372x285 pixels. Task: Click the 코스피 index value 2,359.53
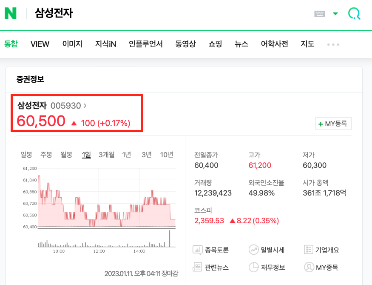point(209,221)
